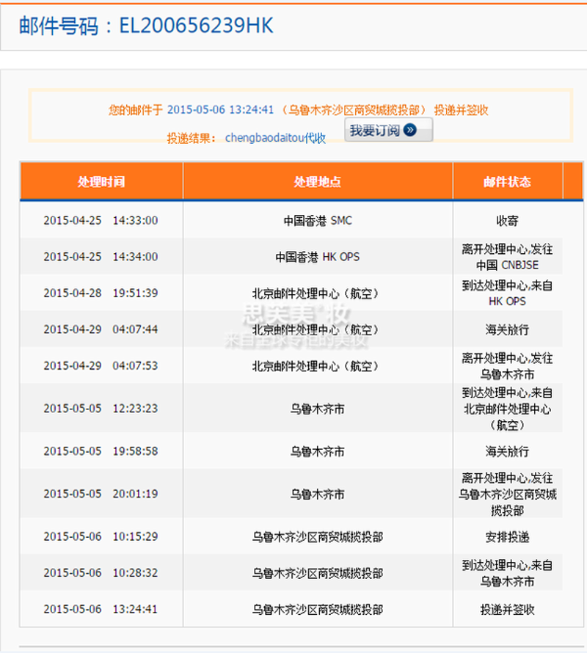Click the 2015-05-05 12:23:23 time cell
The height and width of the screenshot is (653, 587).
[101, 408]
